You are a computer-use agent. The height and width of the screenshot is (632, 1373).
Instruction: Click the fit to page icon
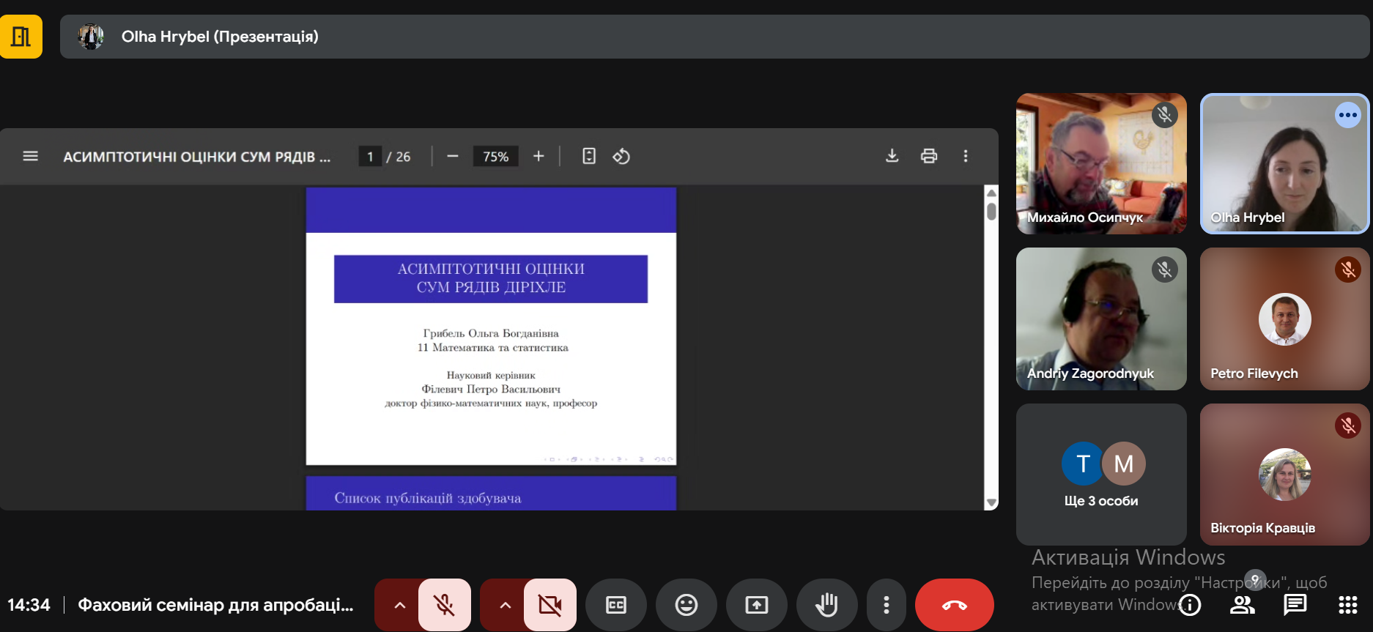pyautogui.click(x=589, y=156)
